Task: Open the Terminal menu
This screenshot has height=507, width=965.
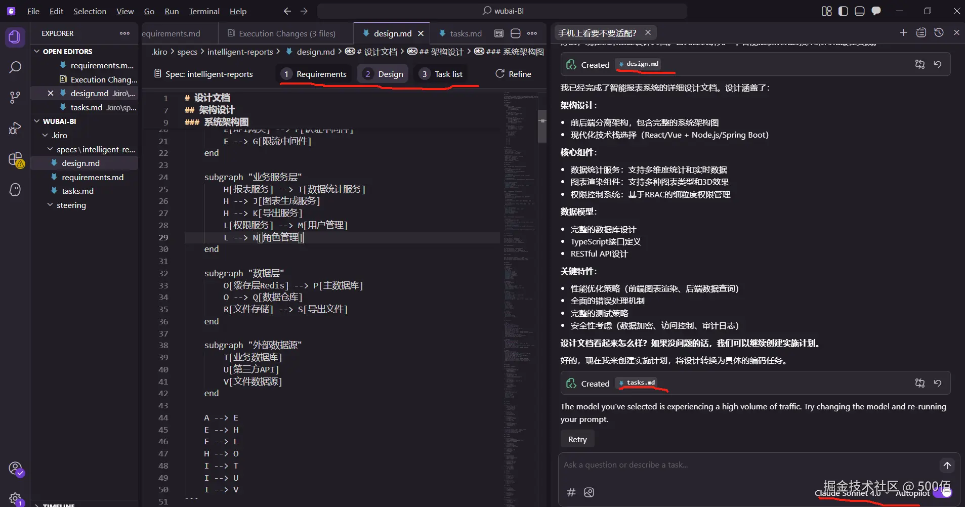Action: 204,11
